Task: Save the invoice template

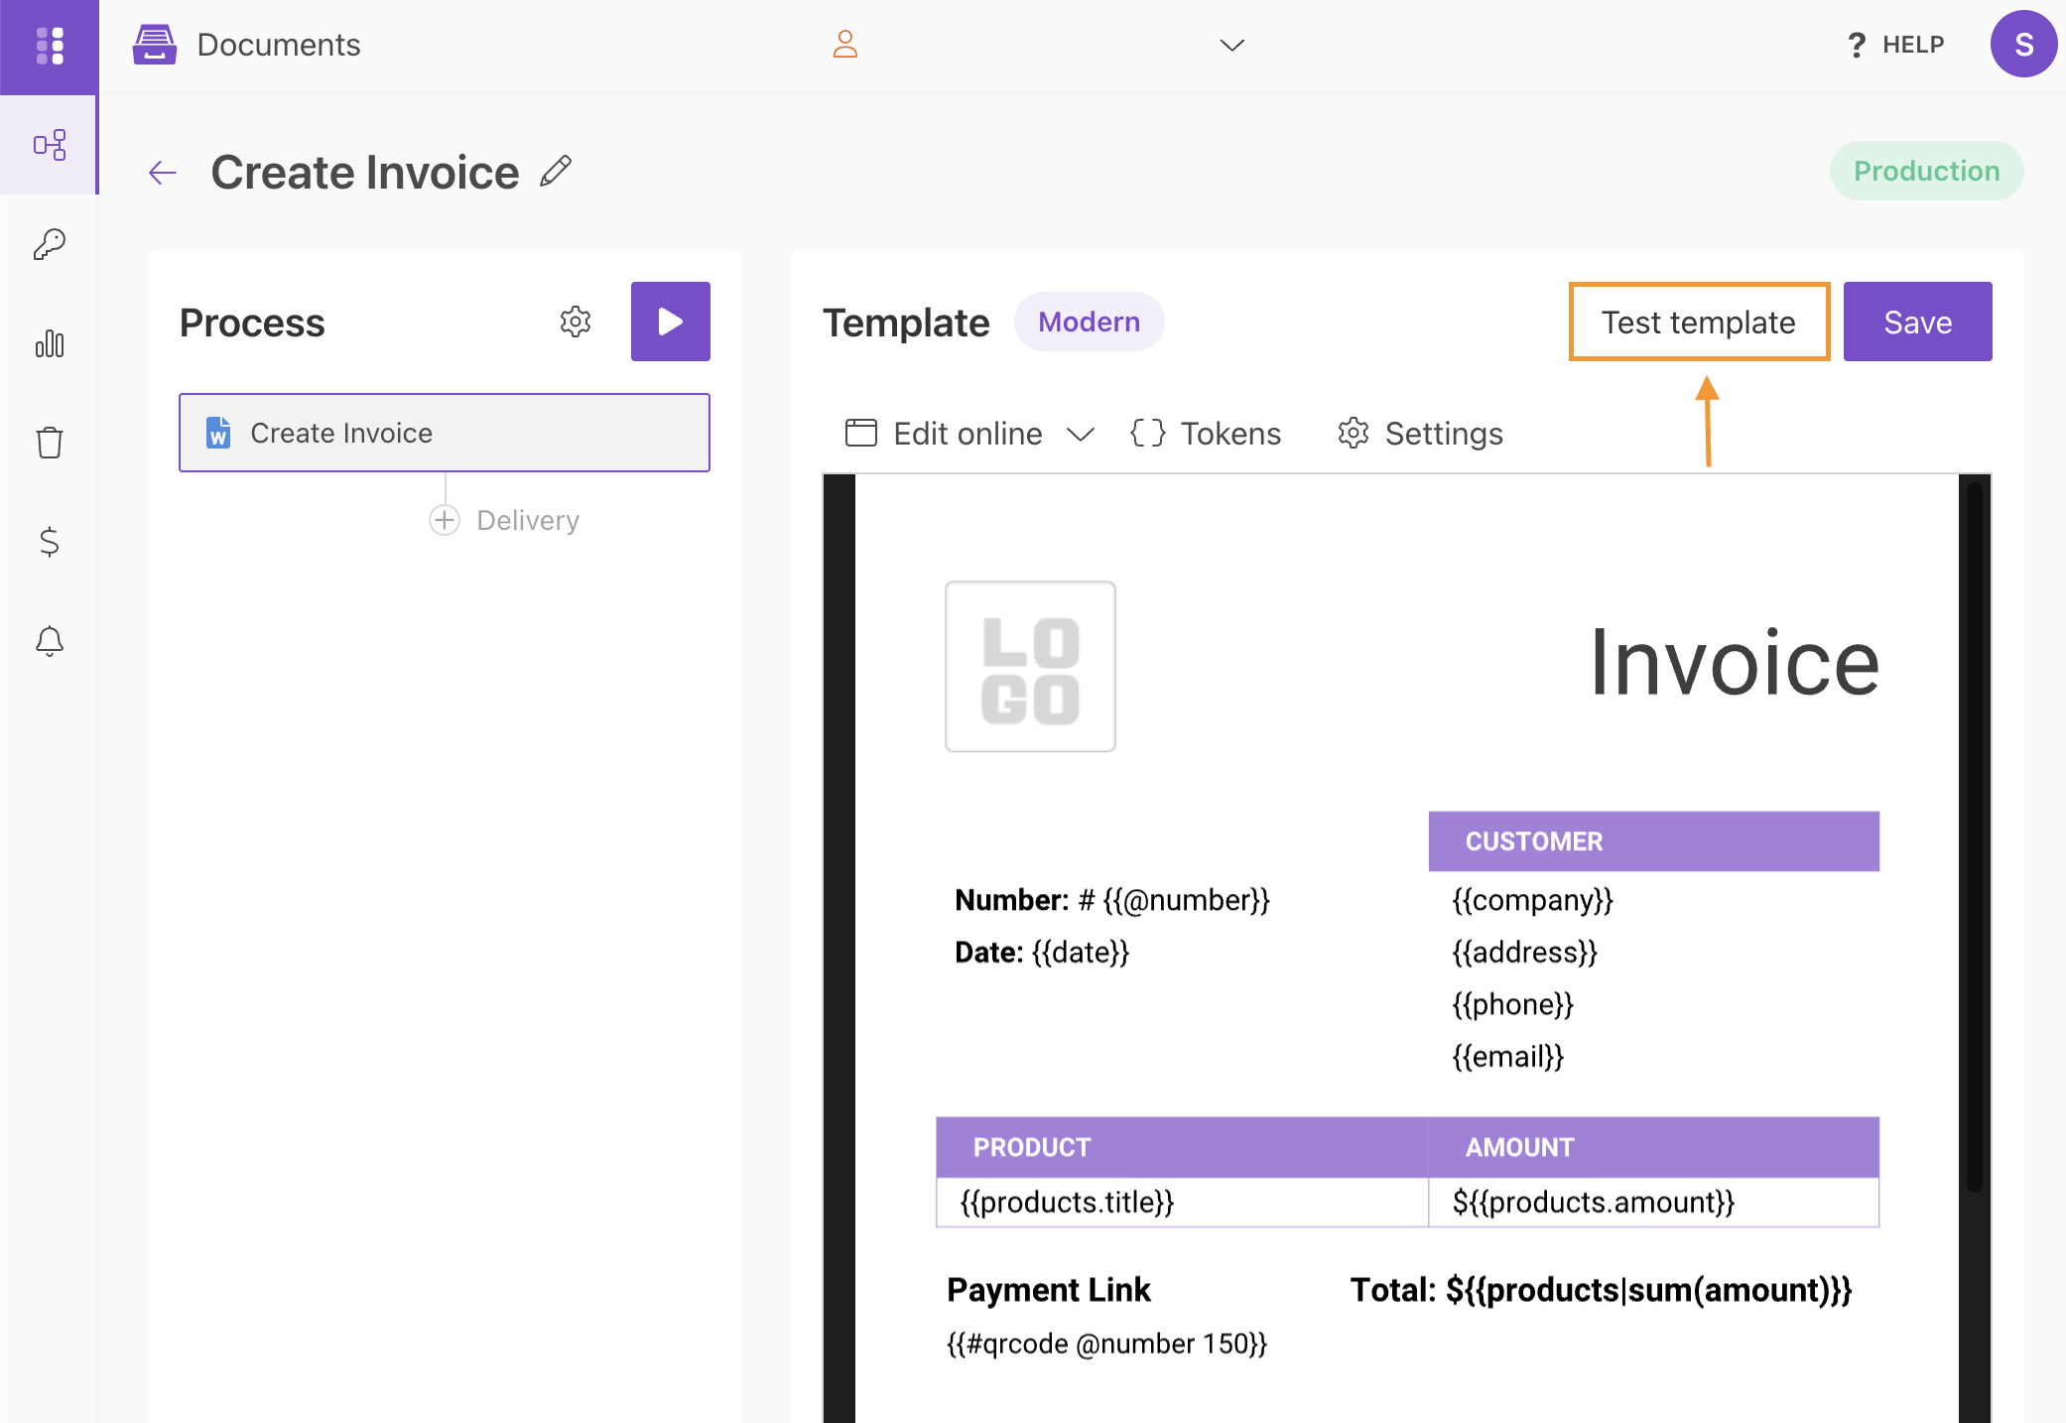Action: [x=1917, y=322]
